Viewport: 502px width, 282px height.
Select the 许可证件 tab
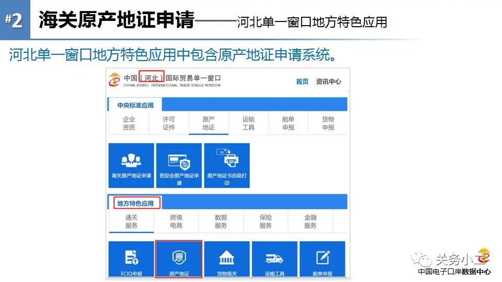(169, 123)
